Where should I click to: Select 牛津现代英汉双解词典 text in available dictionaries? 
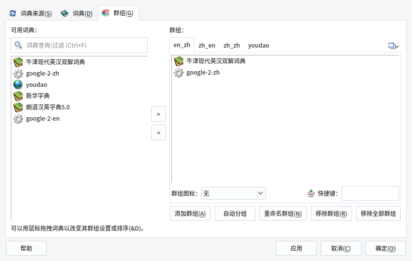click(55, 62)
